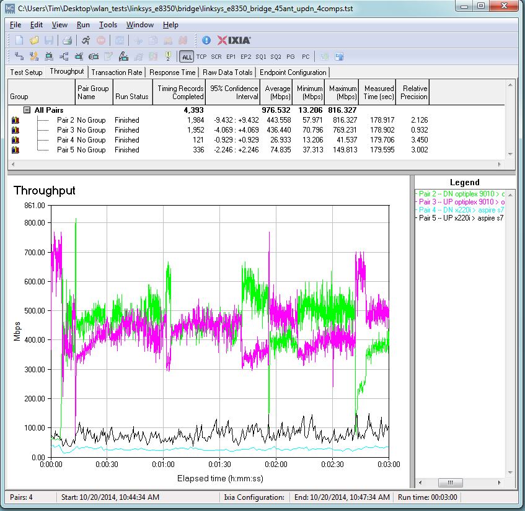
Task: Open the Window menu
Action: point(140,25)
